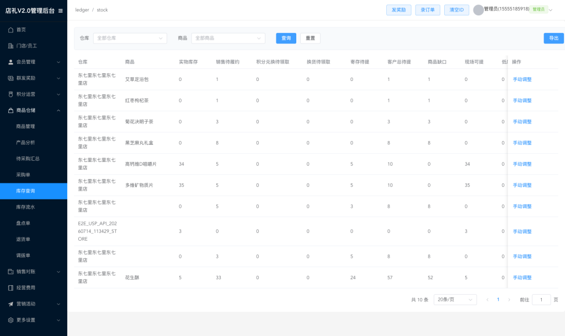Click the gear icon for 更多设置
Screen dimensions: 565x336
pyautogui.click(x=11, y=320)
